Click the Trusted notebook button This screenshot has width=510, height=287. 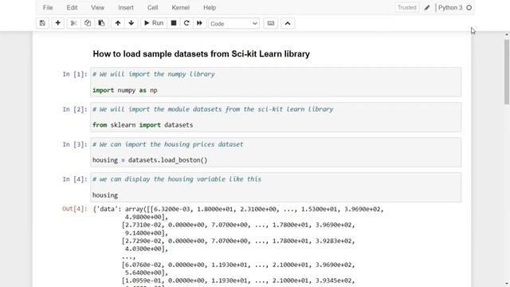coord(406,7)
